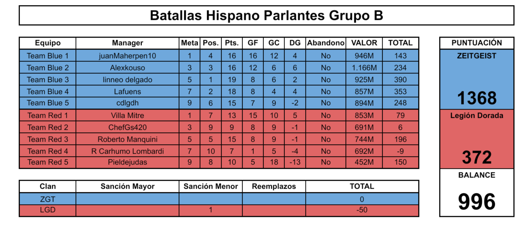524x227 pixels.
Task: Select the Team Red 1 row label
Action: pos(47,116)
